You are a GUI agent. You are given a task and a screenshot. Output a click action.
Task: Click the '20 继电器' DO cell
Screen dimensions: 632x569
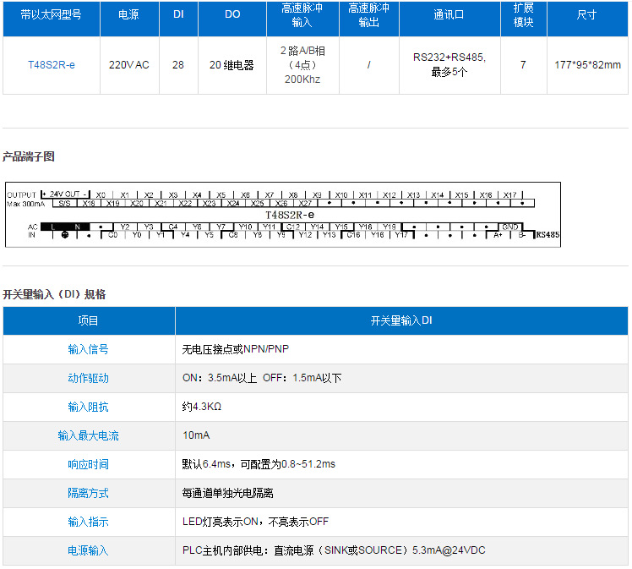[232, 65]
